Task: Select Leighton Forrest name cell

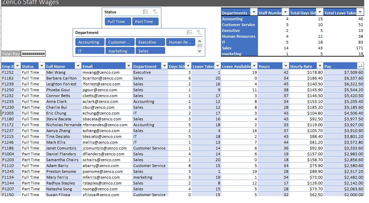Action: point(63,84)
